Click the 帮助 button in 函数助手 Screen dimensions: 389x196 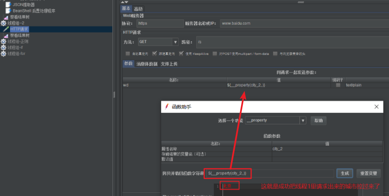[319, 120]
